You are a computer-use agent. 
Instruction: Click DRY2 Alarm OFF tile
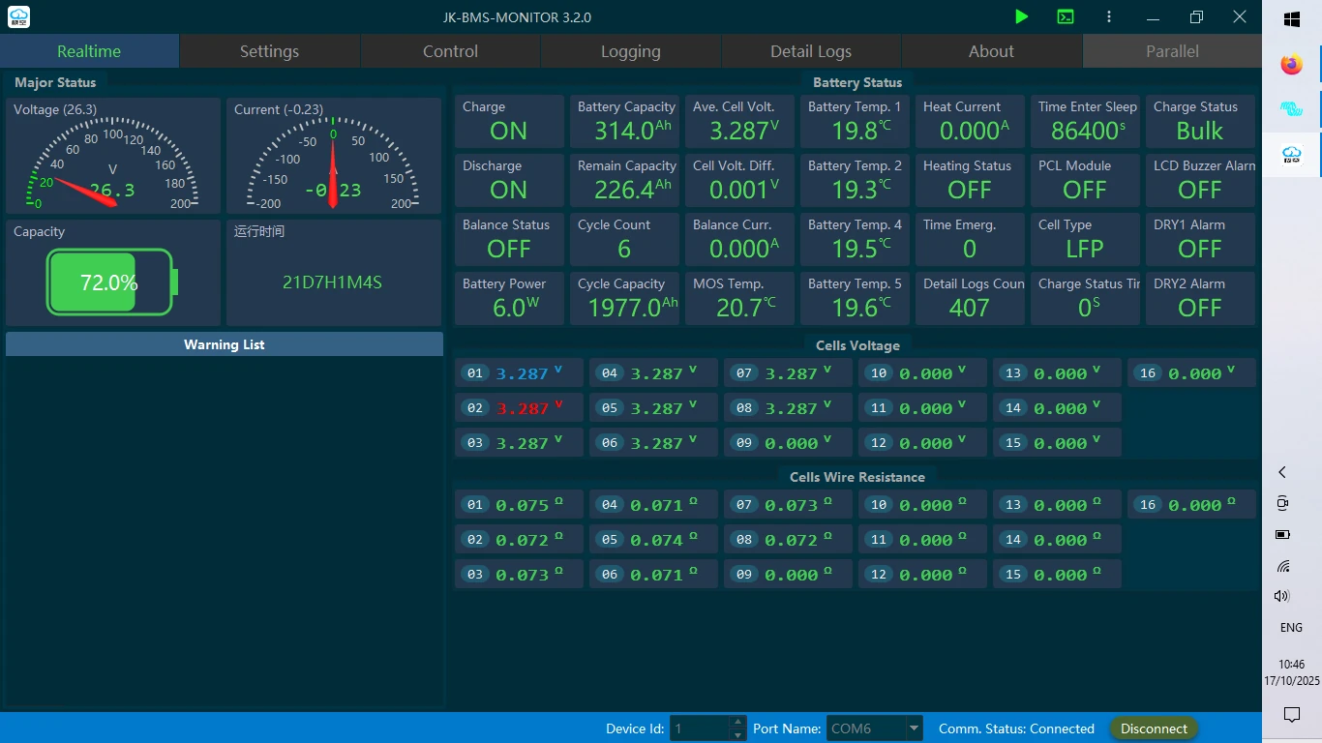[x=1200, y=298]
